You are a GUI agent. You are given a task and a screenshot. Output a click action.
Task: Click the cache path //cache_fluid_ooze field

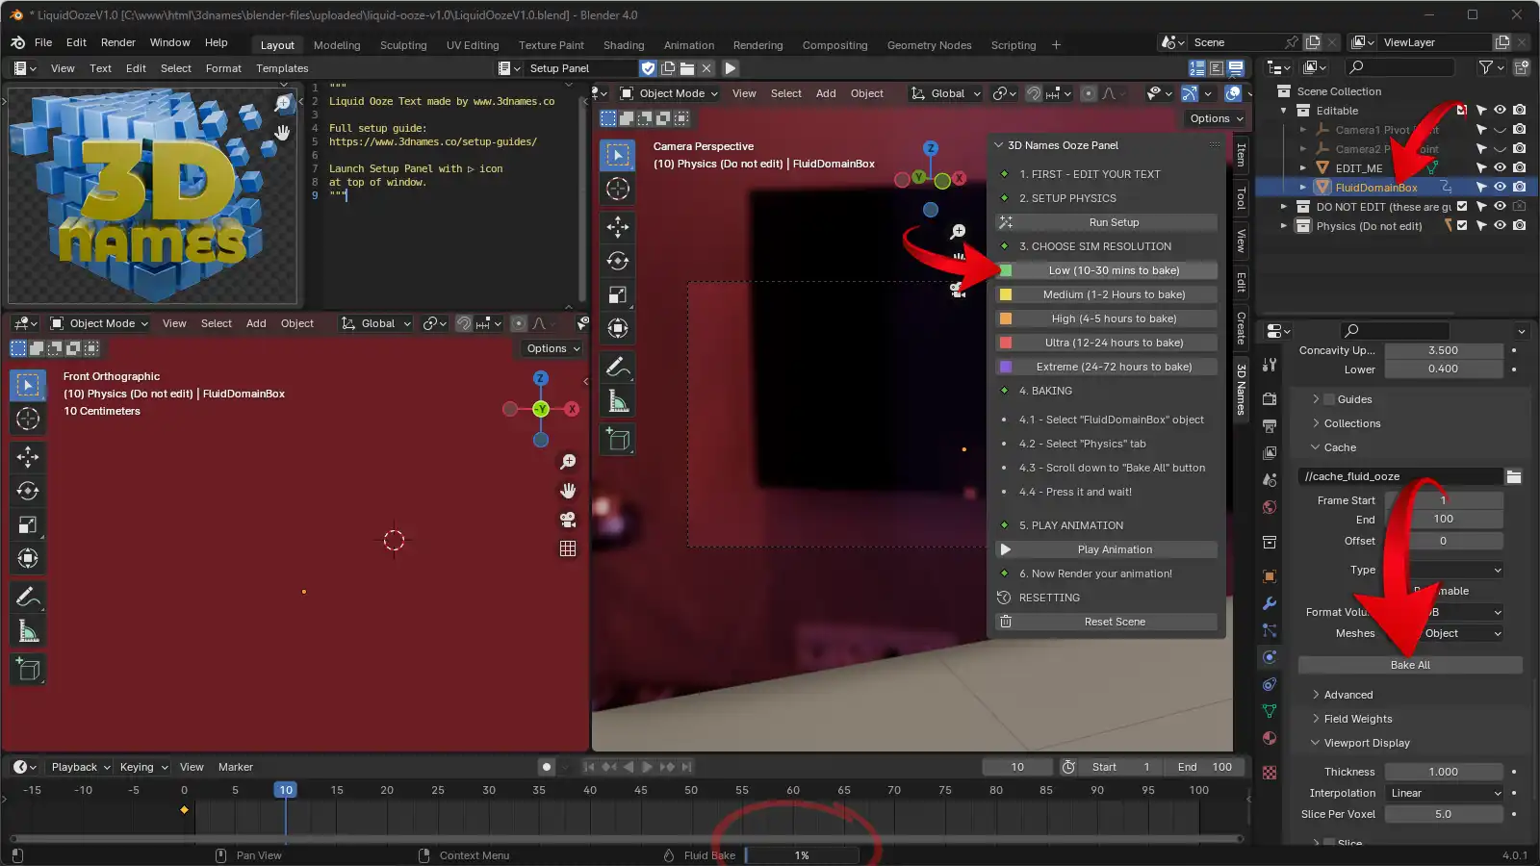(x=1400, y=476)
